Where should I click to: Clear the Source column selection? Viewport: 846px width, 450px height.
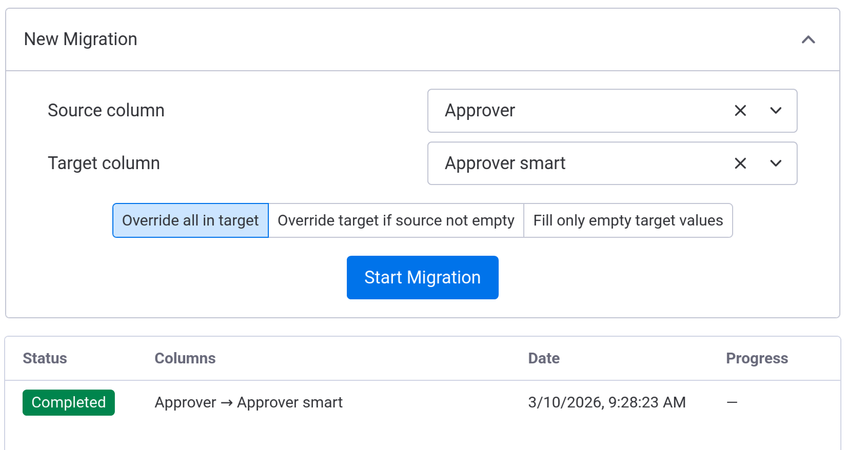tap(740, 111)
